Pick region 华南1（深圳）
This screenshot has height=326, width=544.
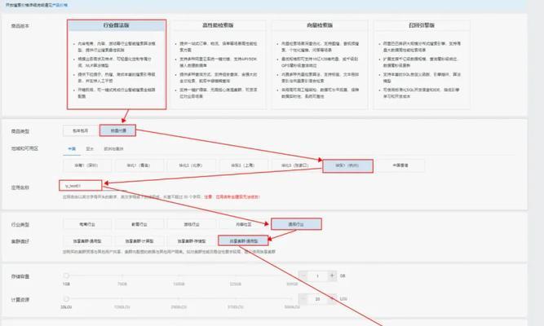click(87, 165)
